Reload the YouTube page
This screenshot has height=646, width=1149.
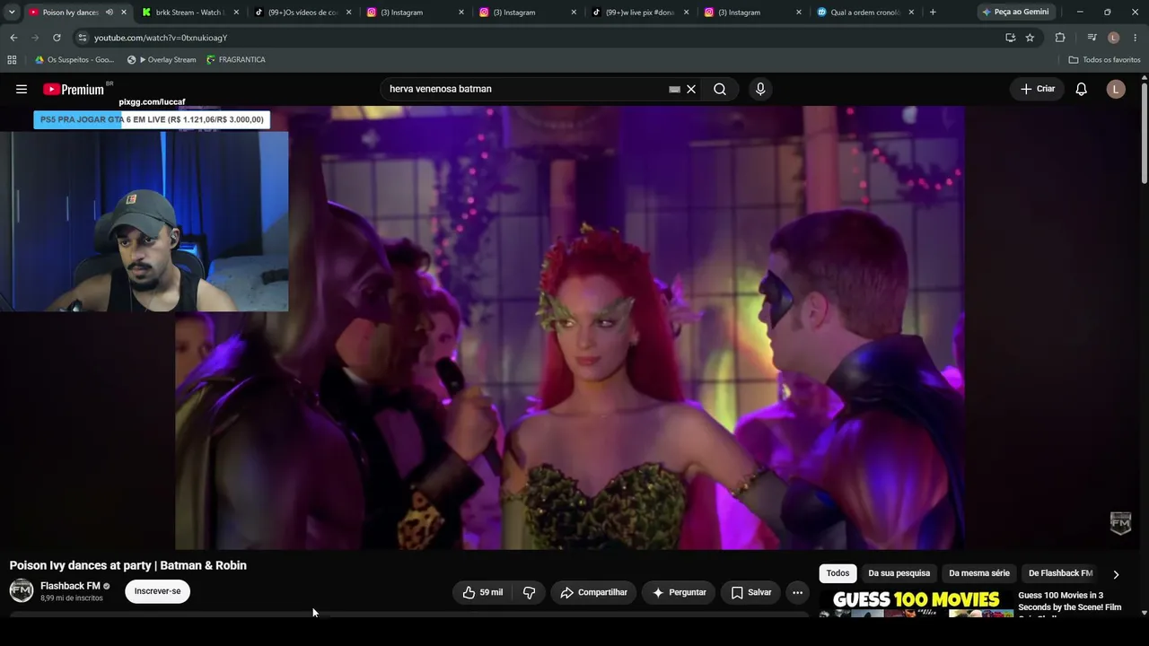coord(57,38)
